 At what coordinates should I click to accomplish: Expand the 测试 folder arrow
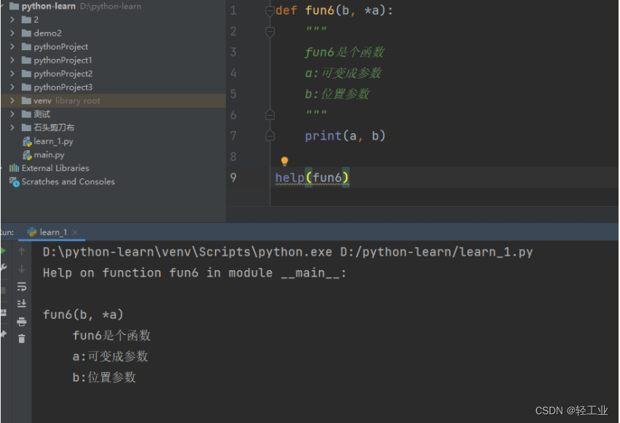click(12, 114)
